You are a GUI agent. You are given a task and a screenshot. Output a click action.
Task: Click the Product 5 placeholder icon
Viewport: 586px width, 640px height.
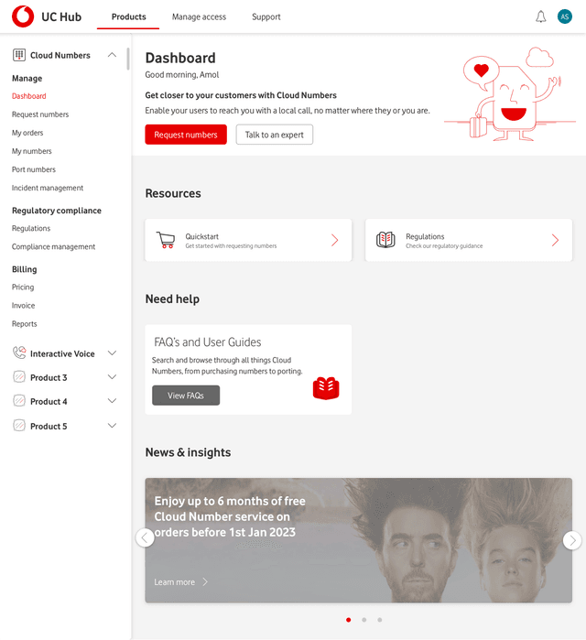point(19,426)
